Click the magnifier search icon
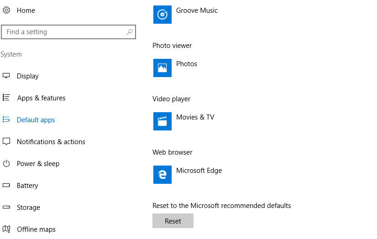 click(x=130, y=32)
